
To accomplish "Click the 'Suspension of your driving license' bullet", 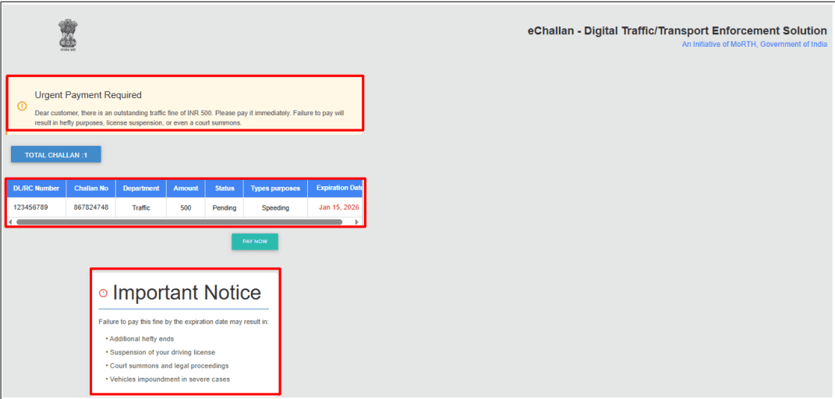I will (x=161, y=352).
